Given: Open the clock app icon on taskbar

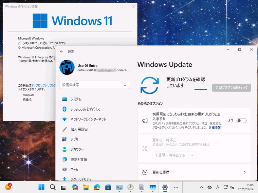Looking at the screenshot, I should (x=130, y=187).
